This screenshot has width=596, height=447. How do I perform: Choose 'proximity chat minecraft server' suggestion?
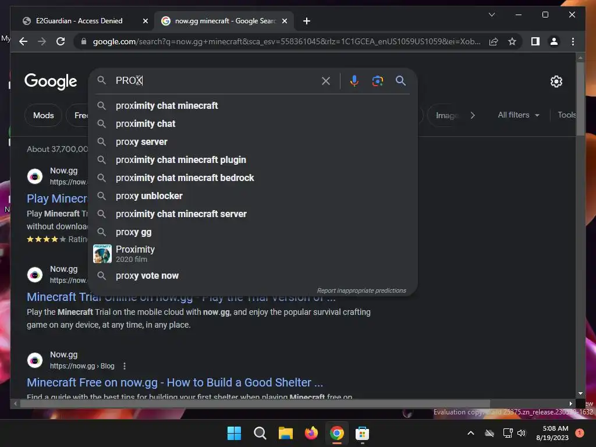tap(253, 214)
